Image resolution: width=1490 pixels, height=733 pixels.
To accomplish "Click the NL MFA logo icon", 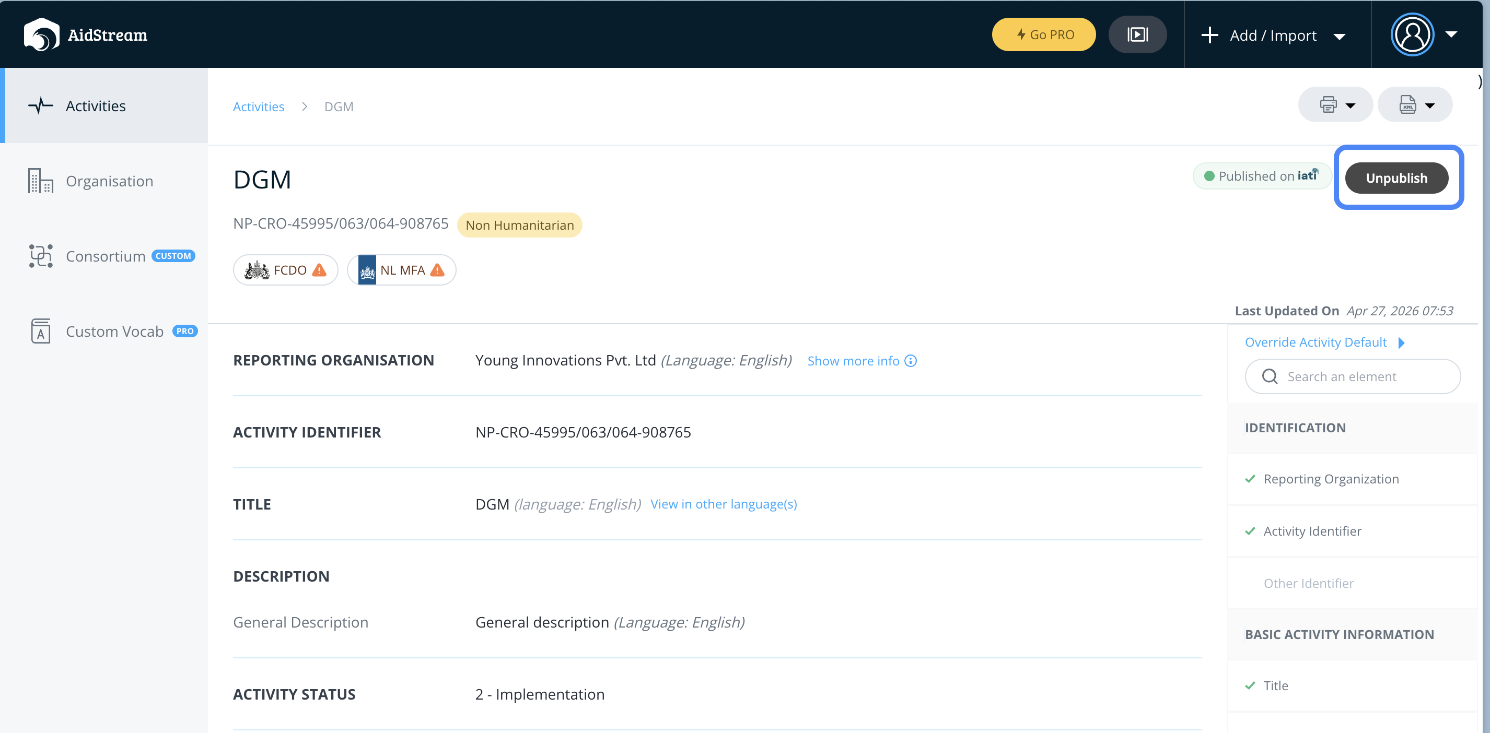I will 367,270.
